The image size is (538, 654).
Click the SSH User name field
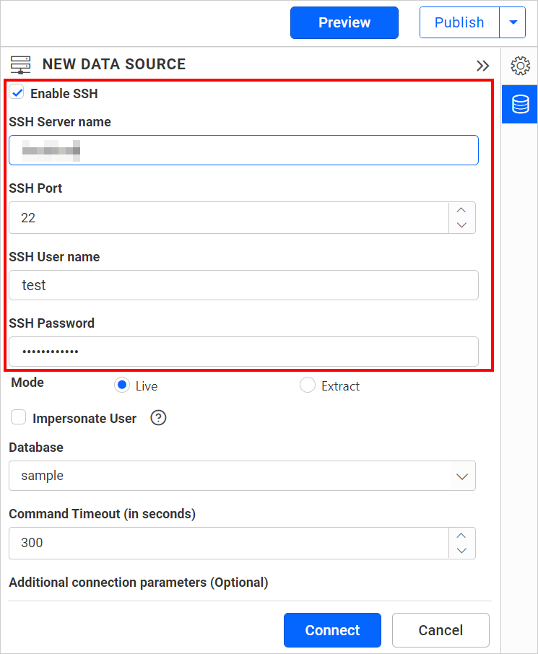coord(243,285)
